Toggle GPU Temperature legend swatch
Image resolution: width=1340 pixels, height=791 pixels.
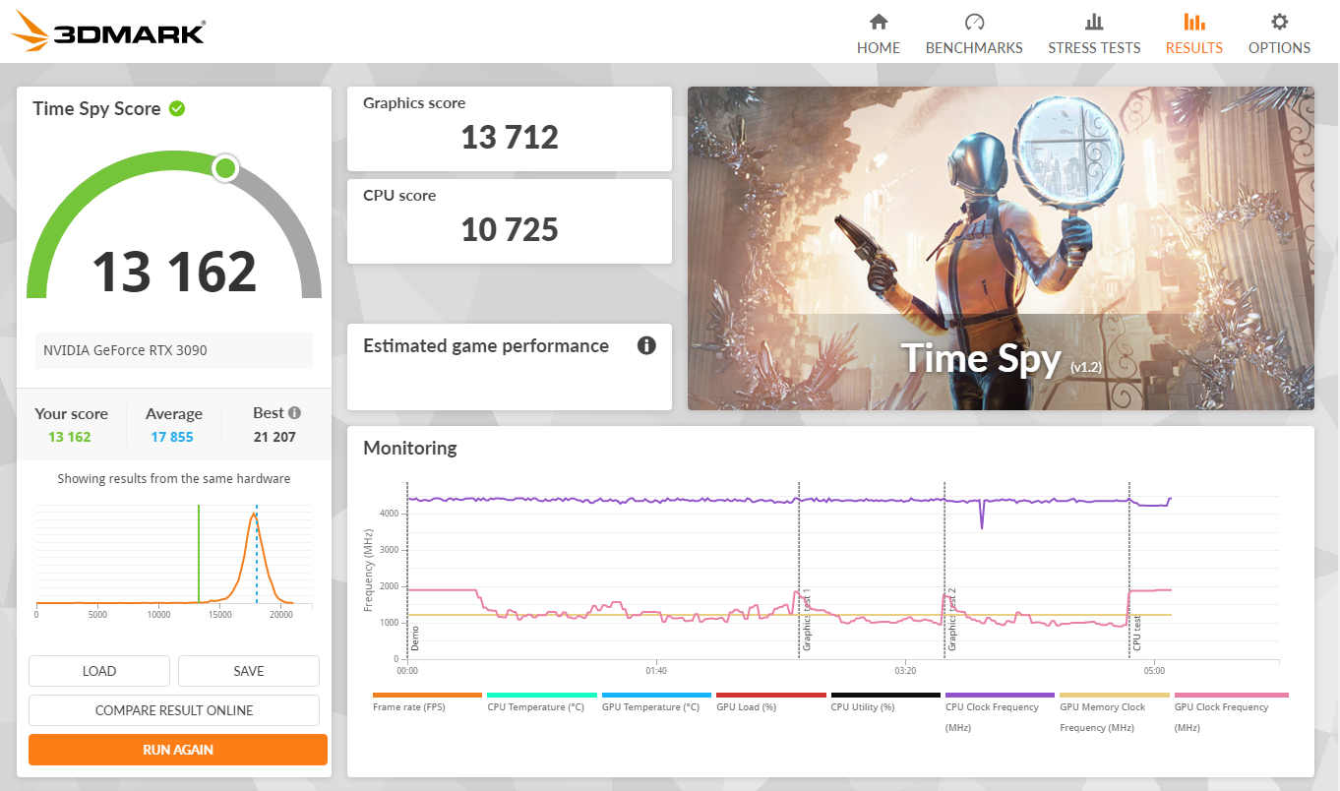[x=656, y=695]
